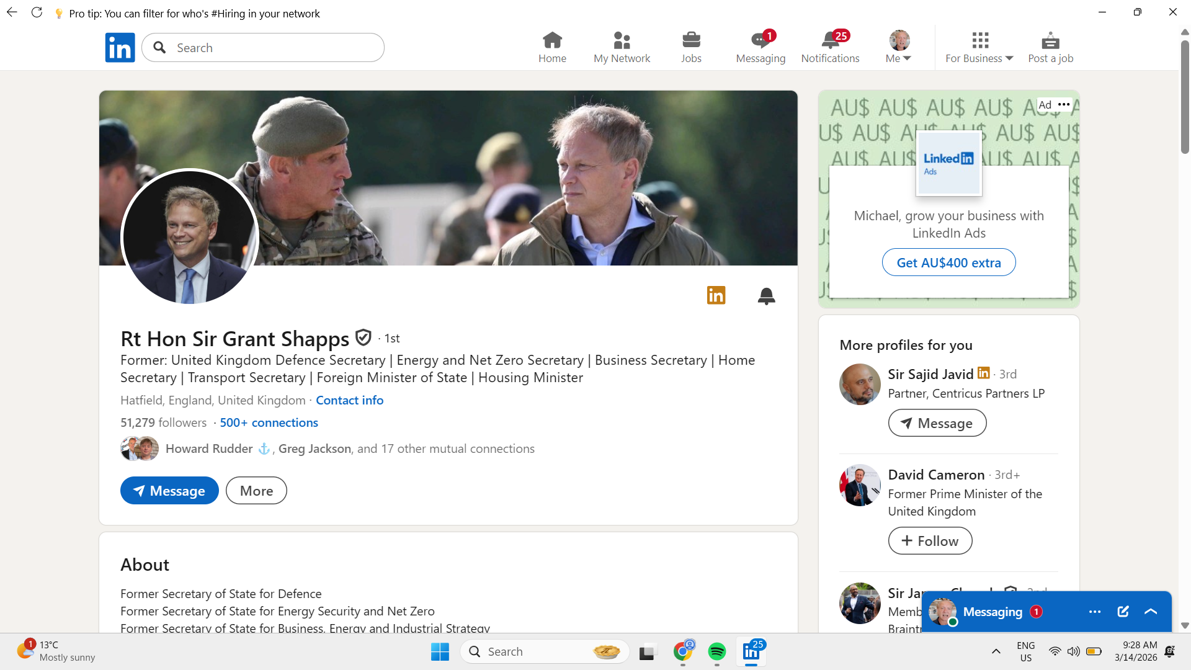Click compose new message icon in Messaging bar
The width and height of the screenshot is (1191, 670).
click(x=1123, y=612)
